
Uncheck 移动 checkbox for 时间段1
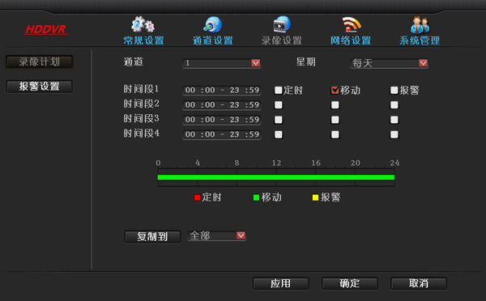pyautogui.click(x=335, y=90)
